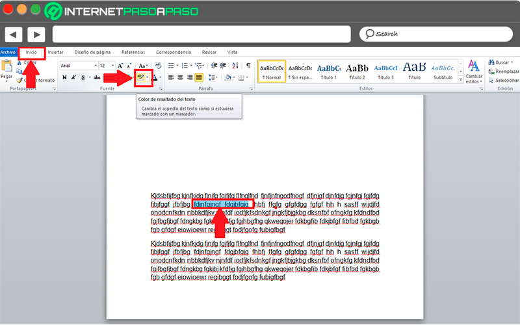Click the text highlight color icon
The height and width of the screenshot is (325, 520).
140,77
